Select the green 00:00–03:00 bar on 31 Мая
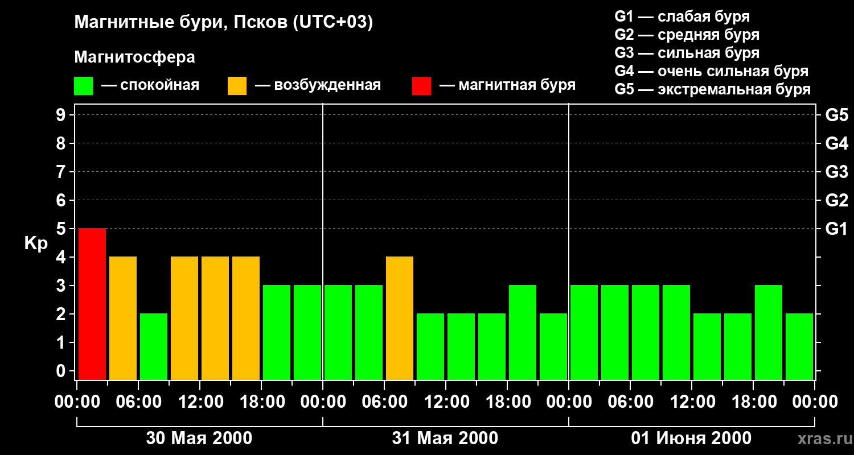 pos(338,332)
